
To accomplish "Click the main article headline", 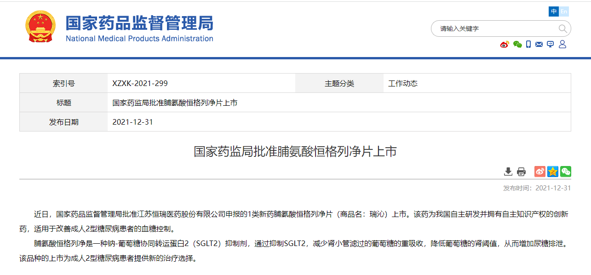I will 295,152.
